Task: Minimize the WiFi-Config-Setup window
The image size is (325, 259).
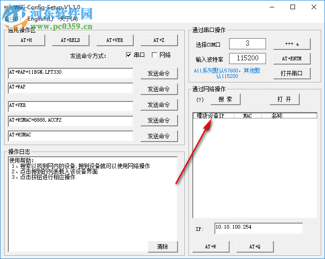Action: tap(272, 7)
